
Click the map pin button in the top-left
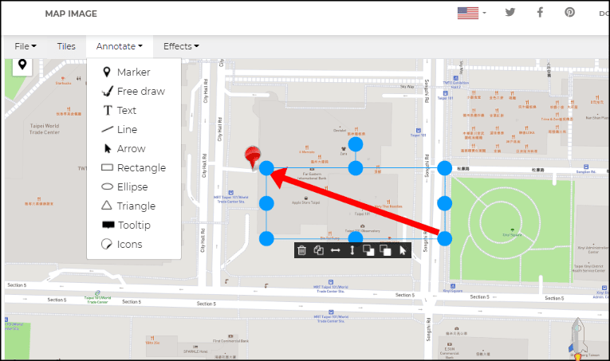[x=22, y=65]
